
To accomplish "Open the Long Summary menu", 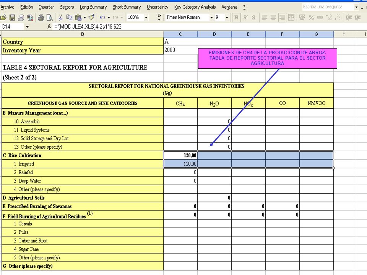I will point(93,7).
